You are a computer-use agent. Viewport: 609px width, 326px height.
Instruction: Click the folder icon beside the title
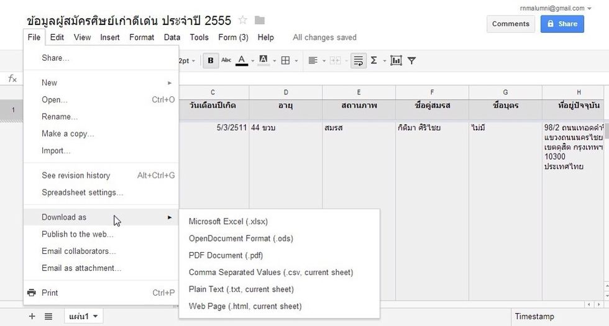coord(260,20)
